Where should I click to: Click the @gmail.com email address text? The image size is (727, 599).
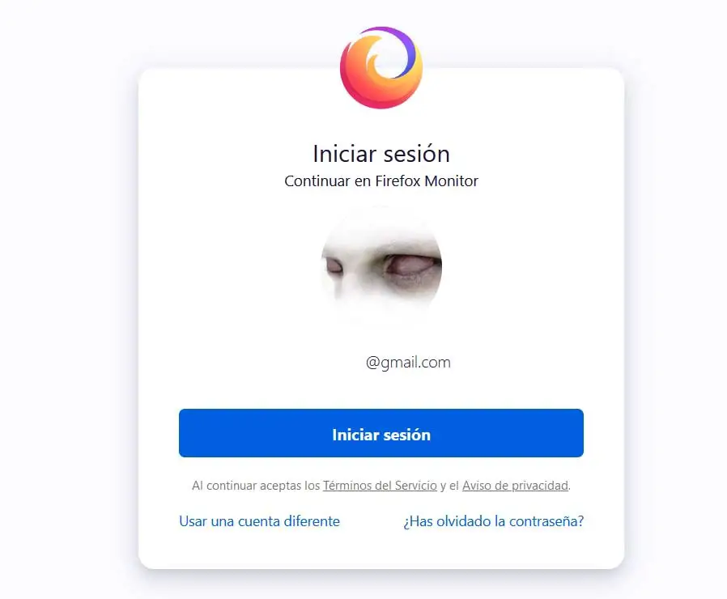pos(408,362)
